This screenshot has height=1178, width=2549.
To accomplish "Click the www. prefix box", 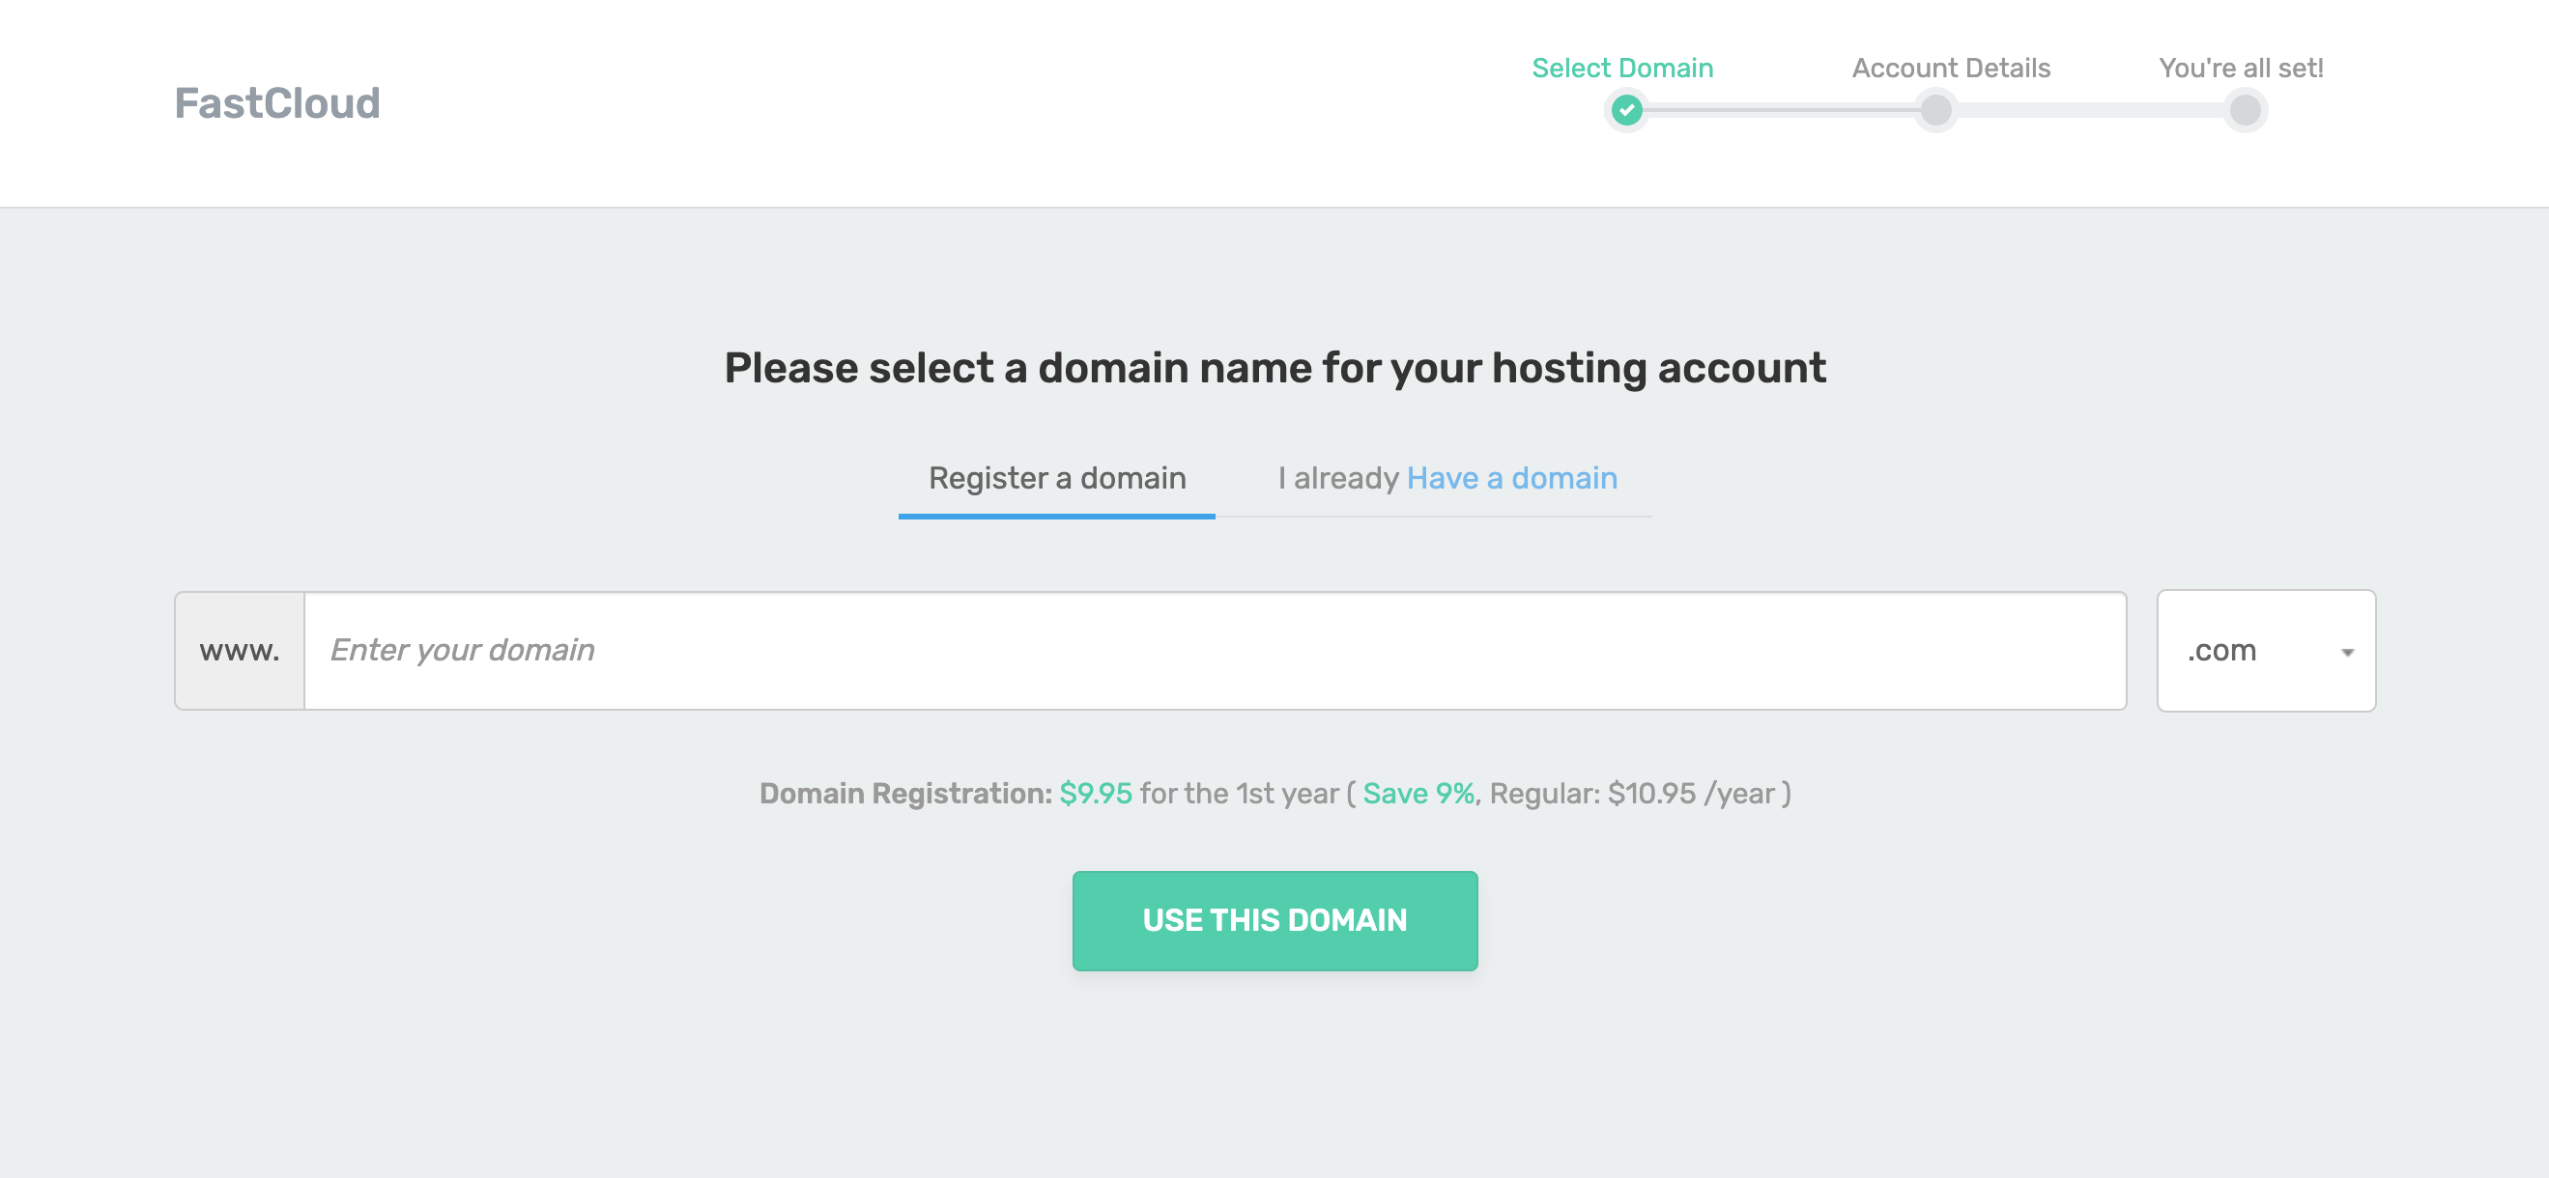I will coord(240,651).
